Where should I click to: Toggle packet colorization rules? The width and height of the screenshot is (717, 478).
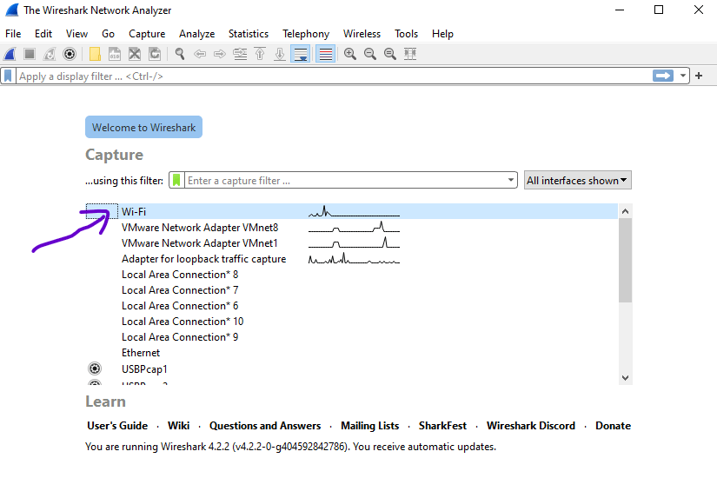326,54
